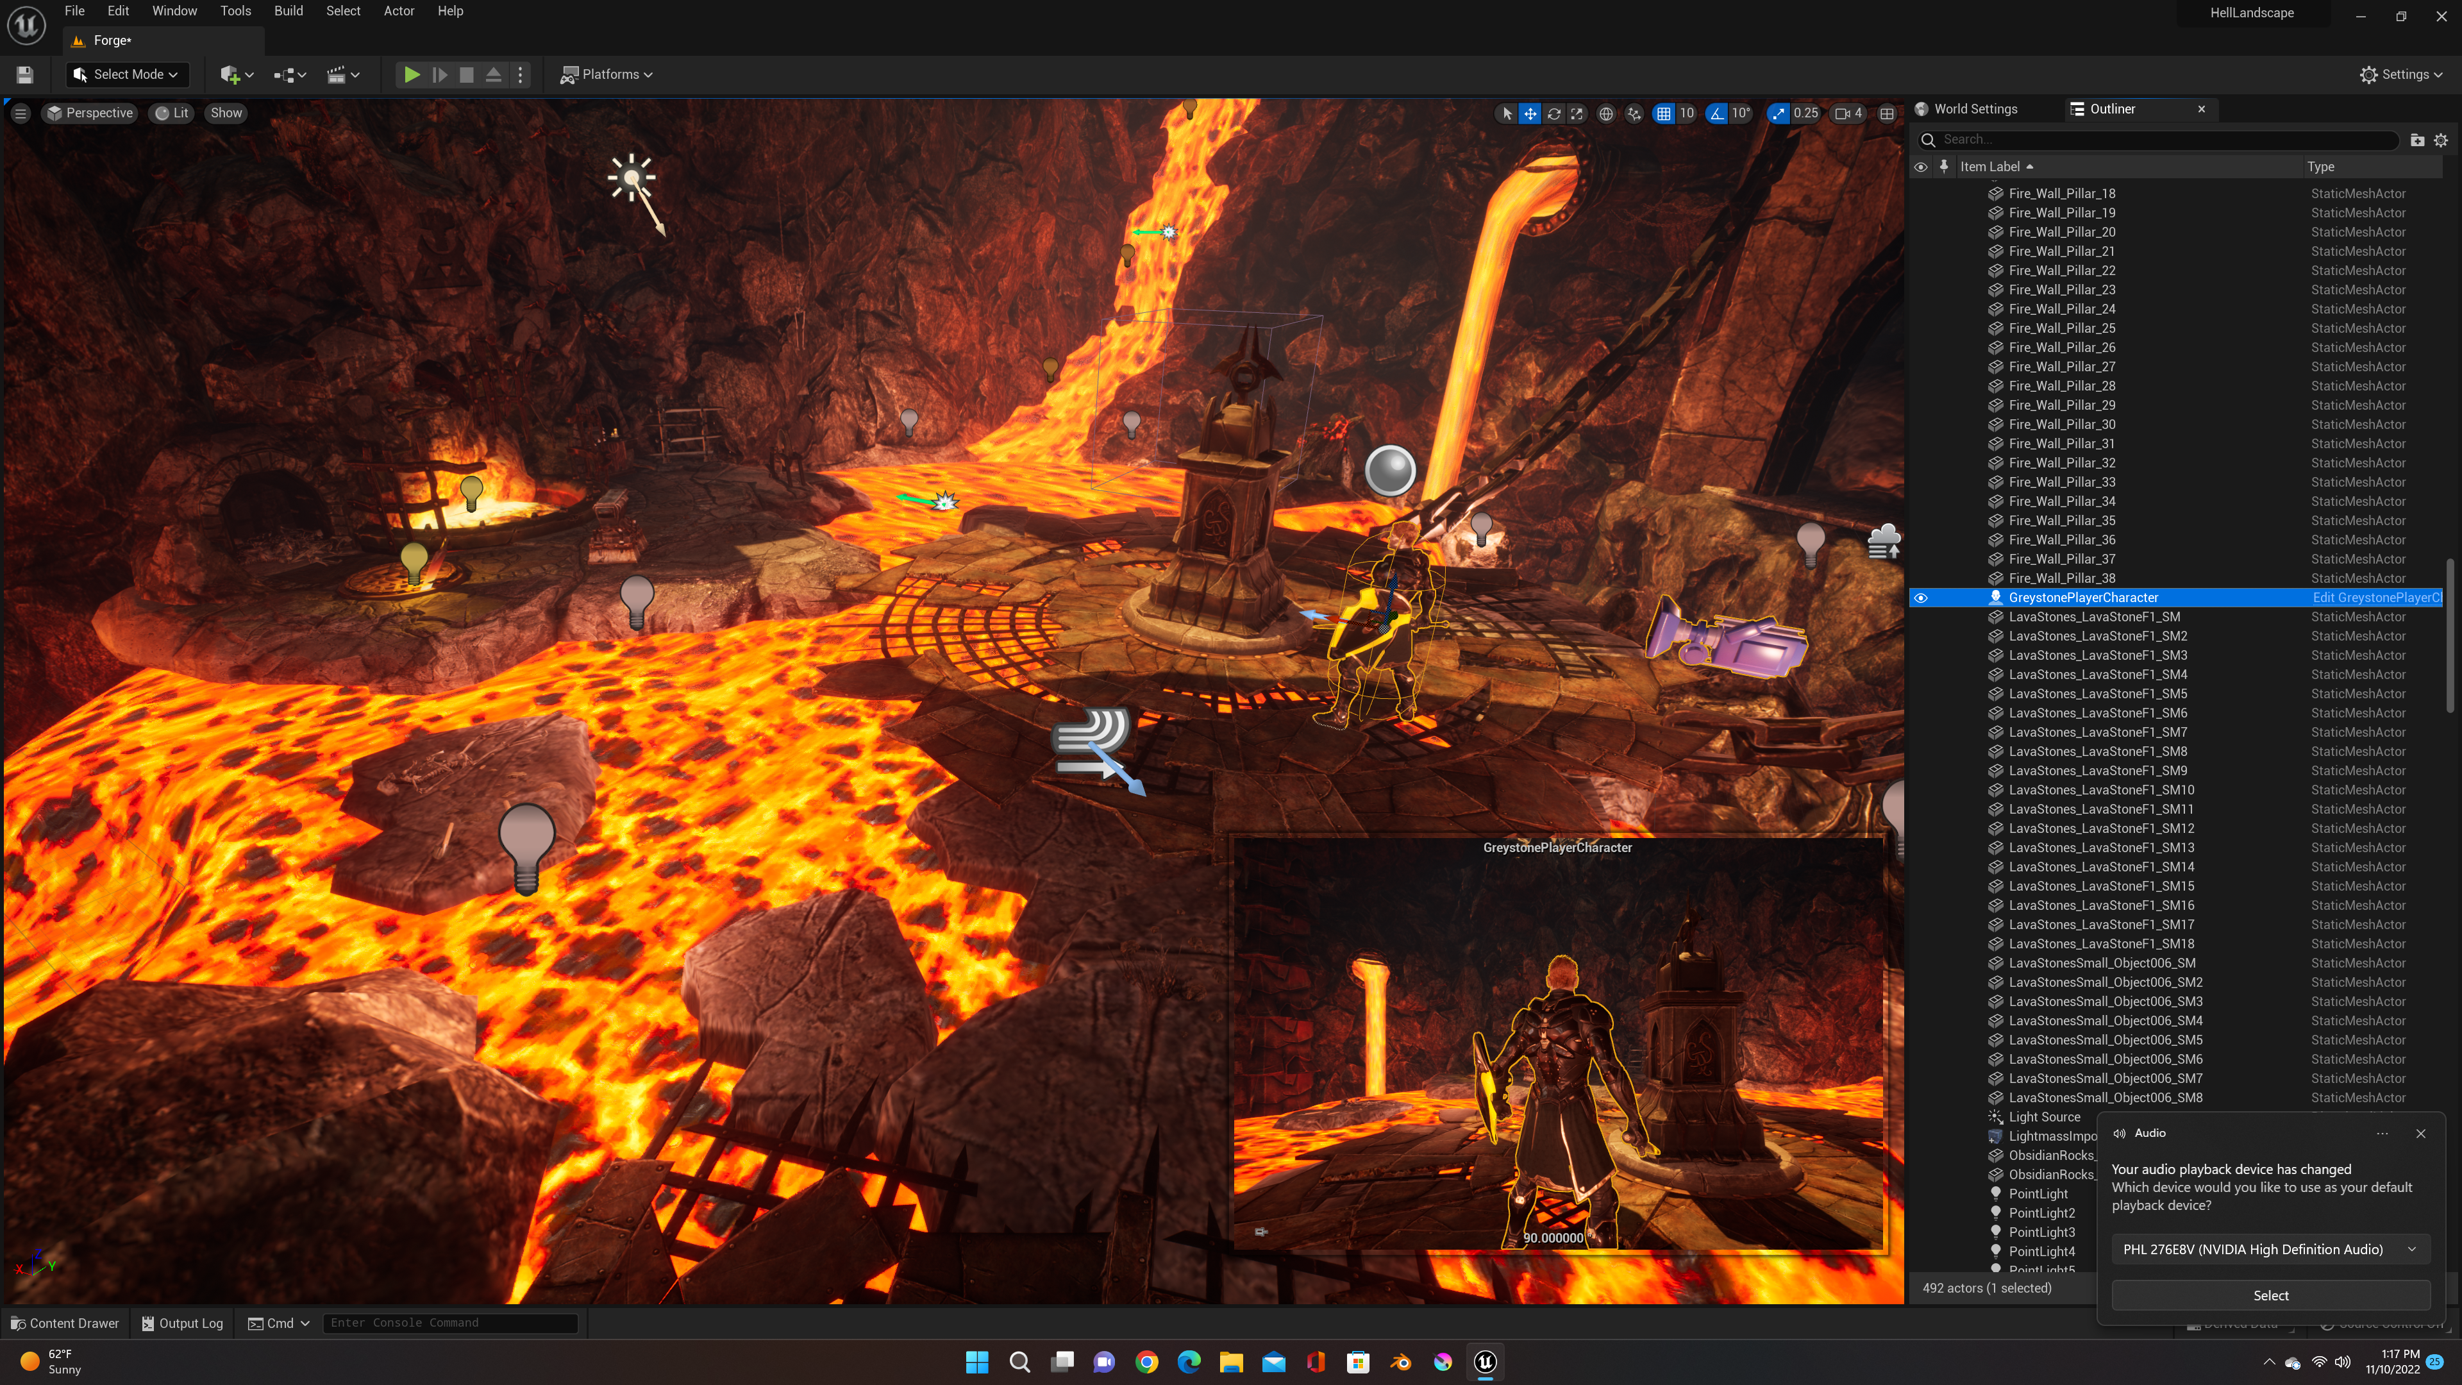Open the grid snap size 10 value

[1687, 113]
